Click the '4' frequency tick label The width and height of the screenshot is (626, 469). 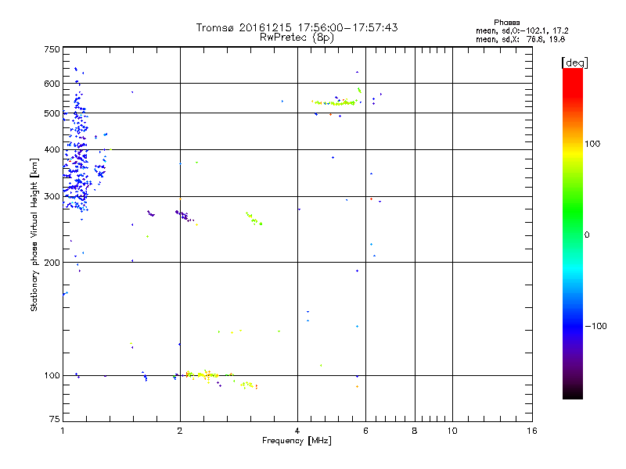[297, 431]
